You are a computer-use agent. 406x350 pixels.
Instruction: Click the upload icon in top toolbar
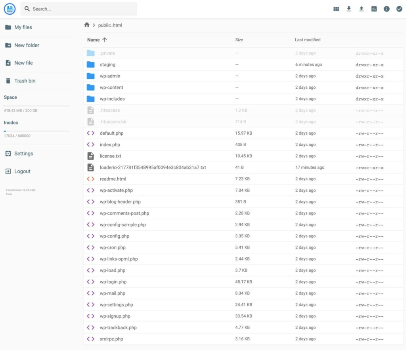click(361, 9)
